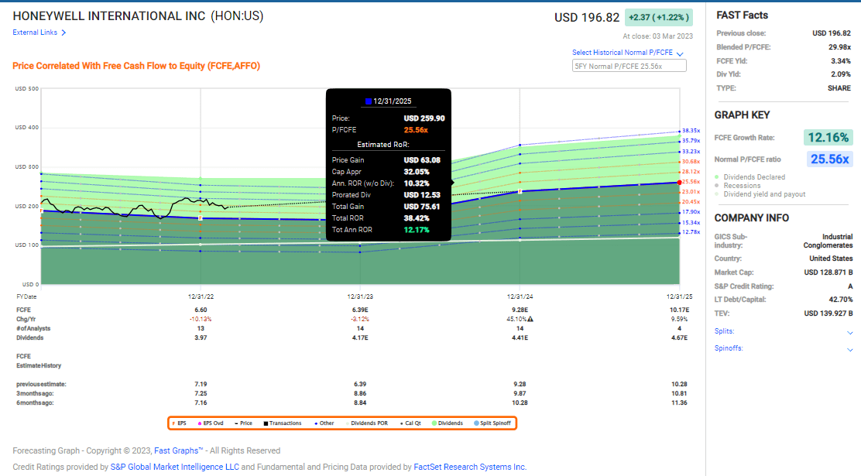Click the S&P Credit Rating value A

(850, 286)
